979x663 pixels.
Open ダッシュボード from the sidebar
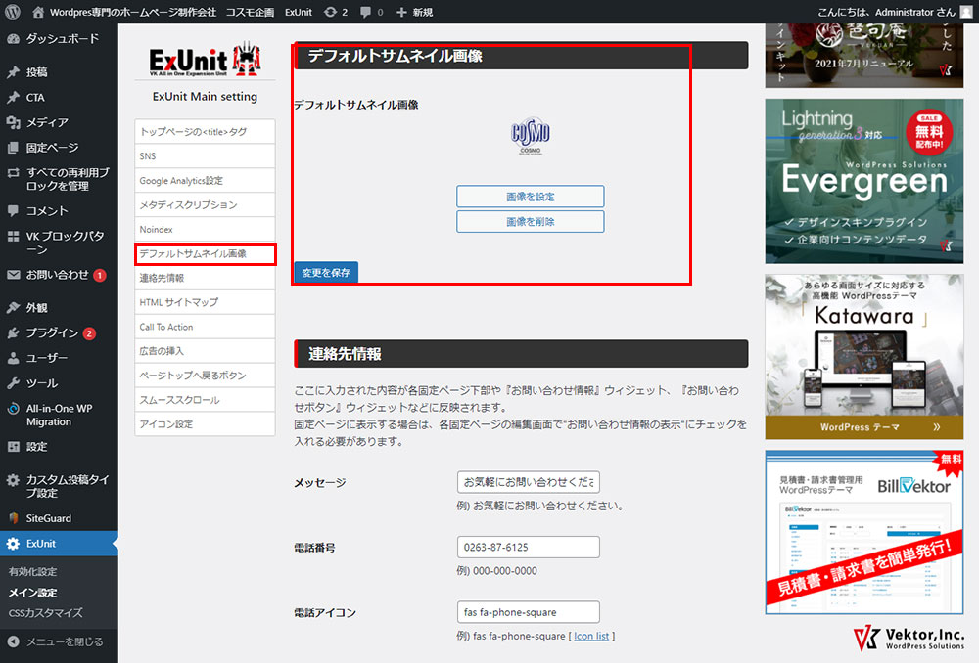(62, 39)
